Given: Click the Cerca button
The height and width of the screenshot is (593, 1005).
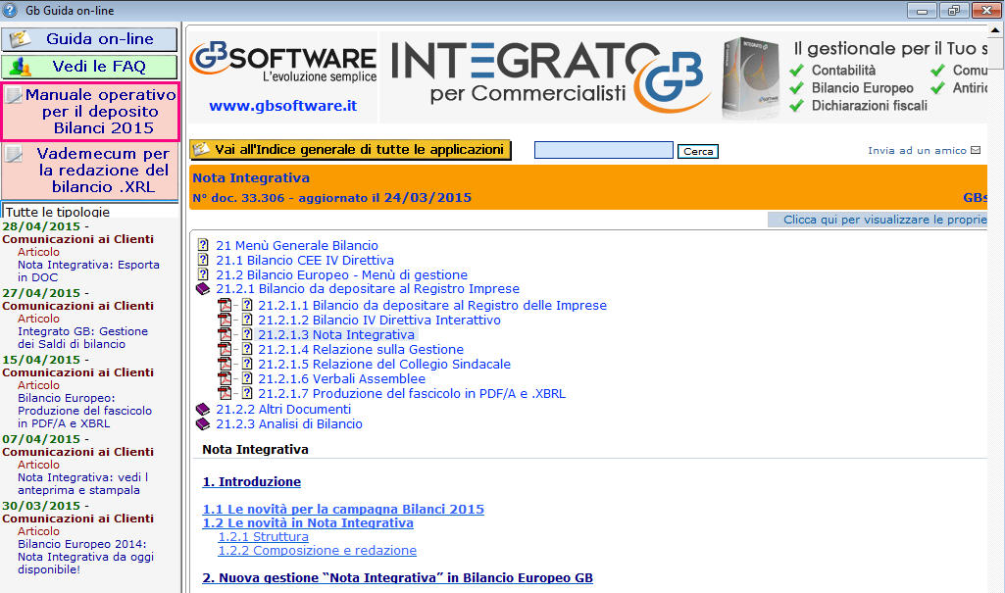Looking at the screenshot, I should point(698,151).
